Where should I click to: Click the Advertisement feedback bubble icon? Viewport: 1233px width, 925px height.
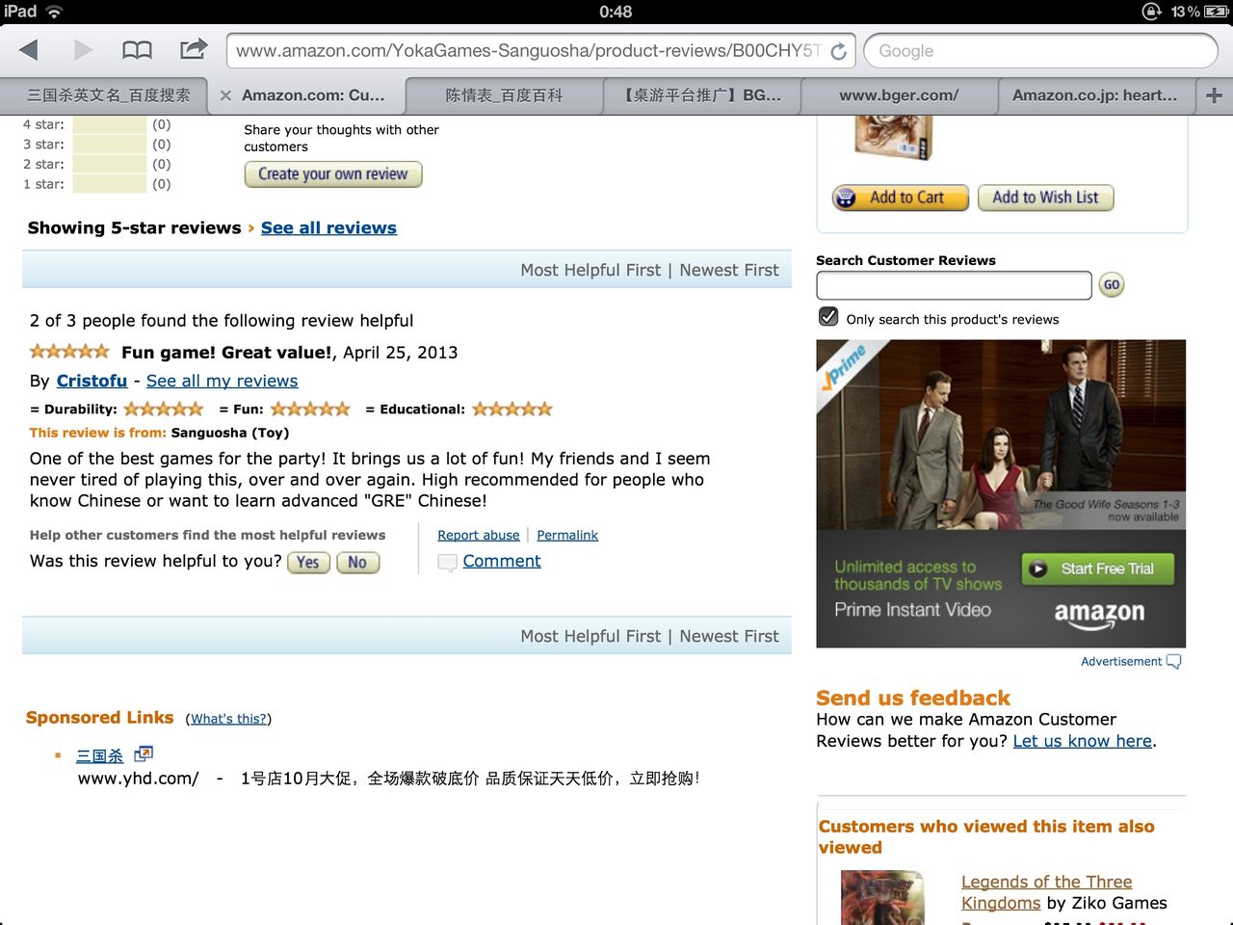pos(1173,661)
